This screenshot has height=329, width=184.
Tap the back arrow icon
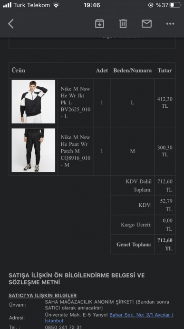point(11,24)
